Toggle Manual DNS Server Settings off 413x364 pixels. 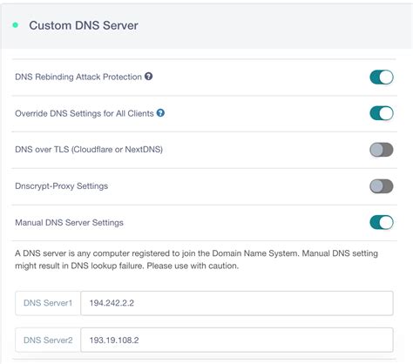(x=382, y=222)
